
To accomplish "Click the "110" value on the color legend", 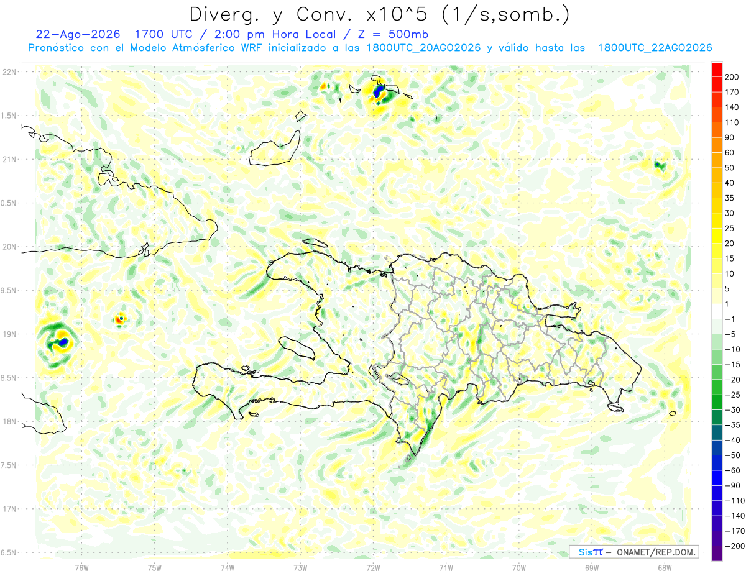I will click(732, 122).
